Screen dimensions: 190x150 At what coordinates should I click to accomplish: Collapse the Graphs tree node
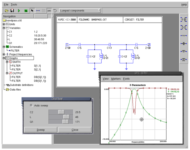[4, 58]
